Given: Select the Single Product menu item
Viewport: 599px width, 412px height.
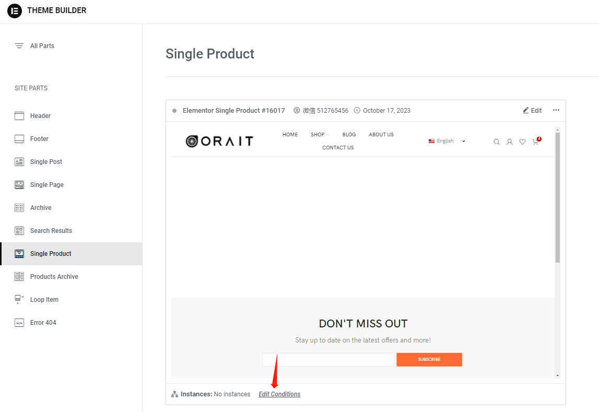Looking at the screenshot, I should [x=51, y=254].
